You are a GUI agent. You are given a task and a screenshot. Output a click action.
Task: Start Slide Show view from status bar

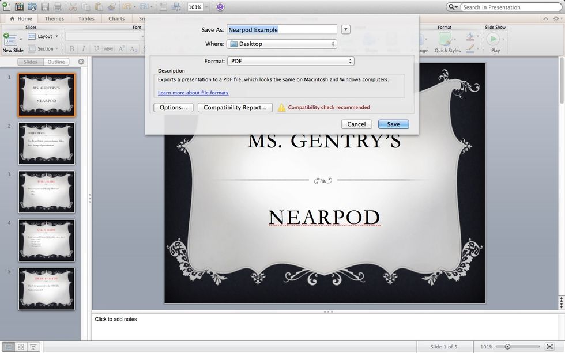pyautogui.click(x=33, y=347)
